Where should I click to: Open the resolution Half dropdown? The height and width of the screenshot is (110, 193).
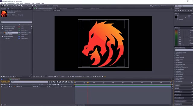(x=65, y=76)
